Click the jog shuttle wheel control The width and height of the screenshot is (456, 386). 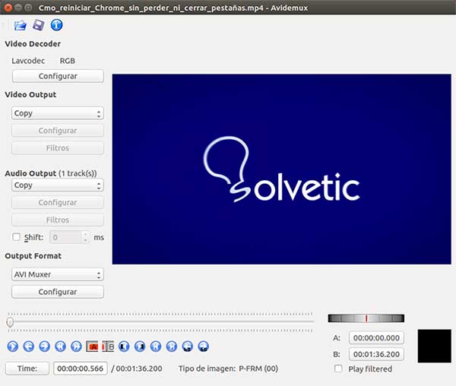[x=366, y=318]
